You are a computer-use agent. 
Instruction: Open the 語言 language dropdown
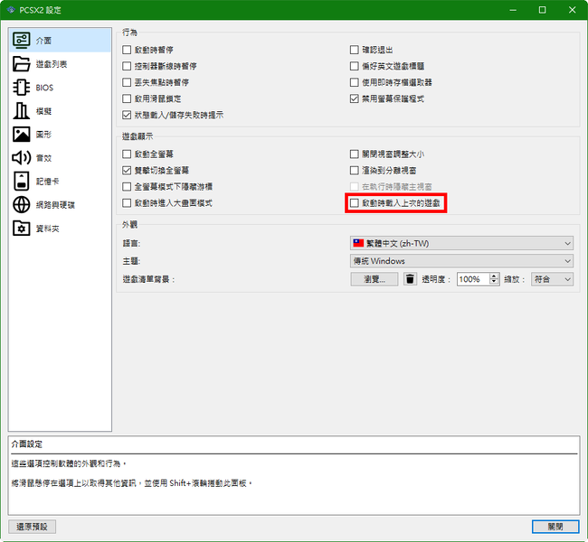[461, 244]
